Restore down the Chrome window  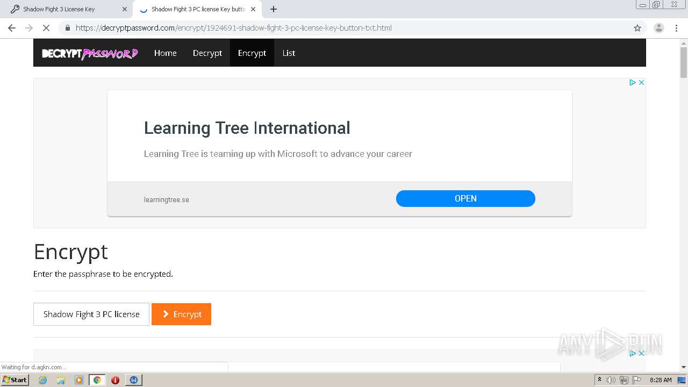tap(656, 4)
